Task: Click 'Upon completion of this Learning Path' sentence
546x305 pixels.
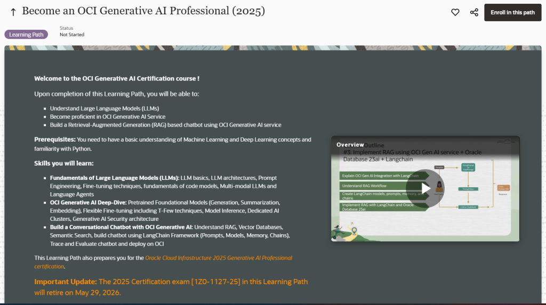Action: 117,94
